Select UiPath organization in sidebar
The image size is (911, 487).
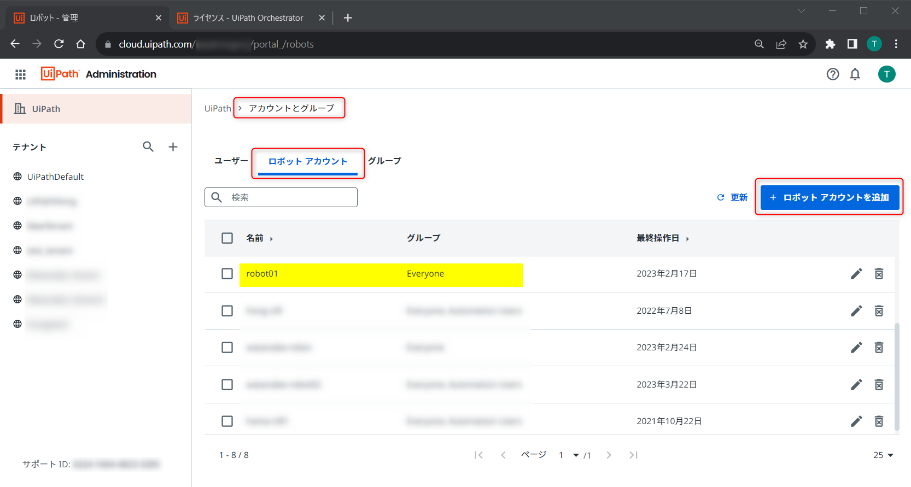96,109
